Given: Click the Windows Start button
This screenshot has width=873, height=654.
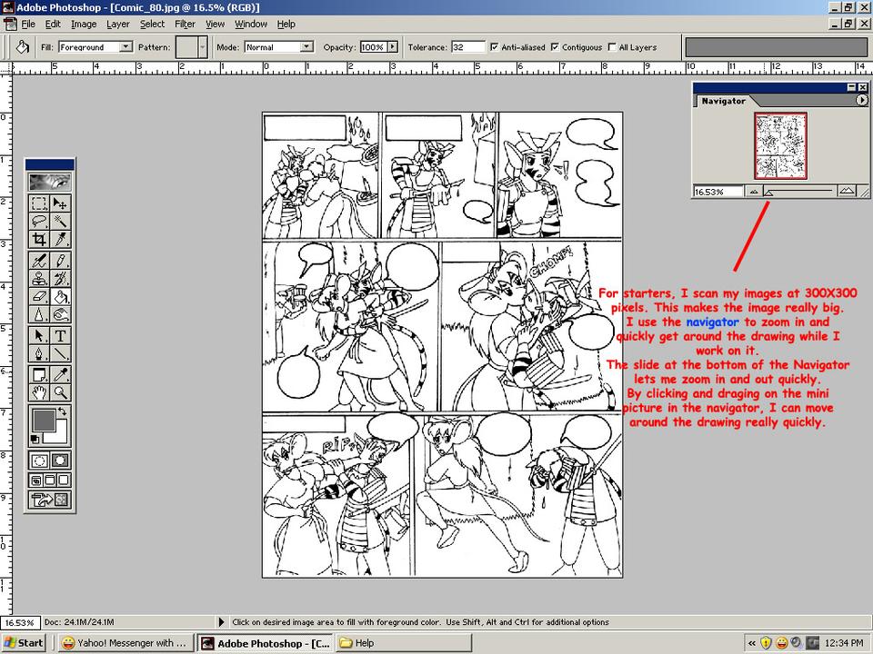Looking at the screenshot, I should [x=24, y=643].
